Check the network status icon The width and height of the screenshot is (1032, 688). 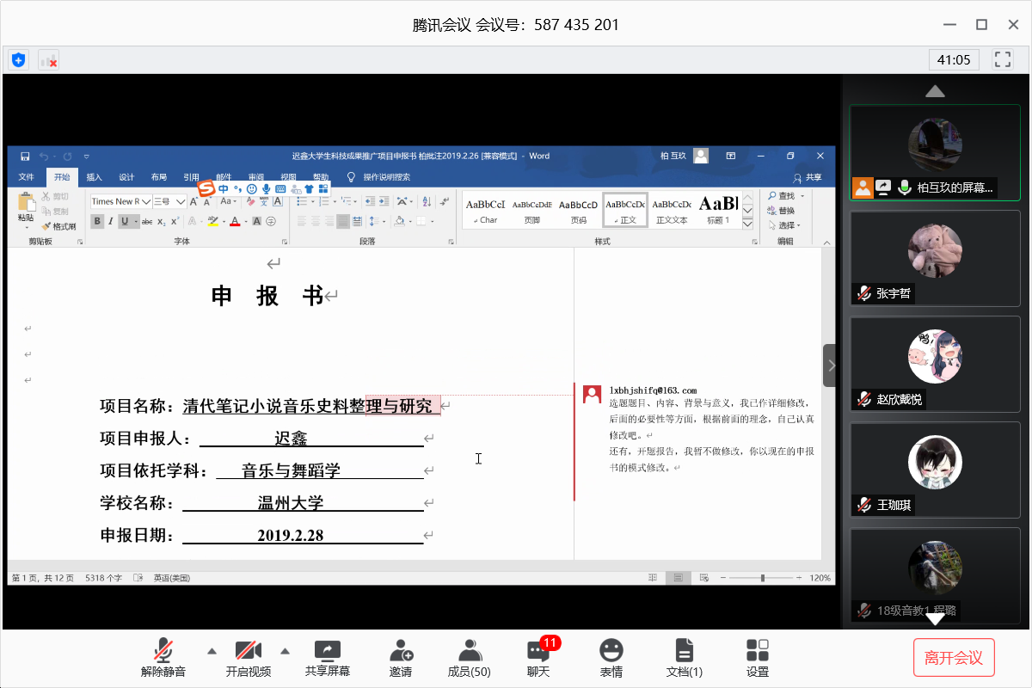click(48, 60)
